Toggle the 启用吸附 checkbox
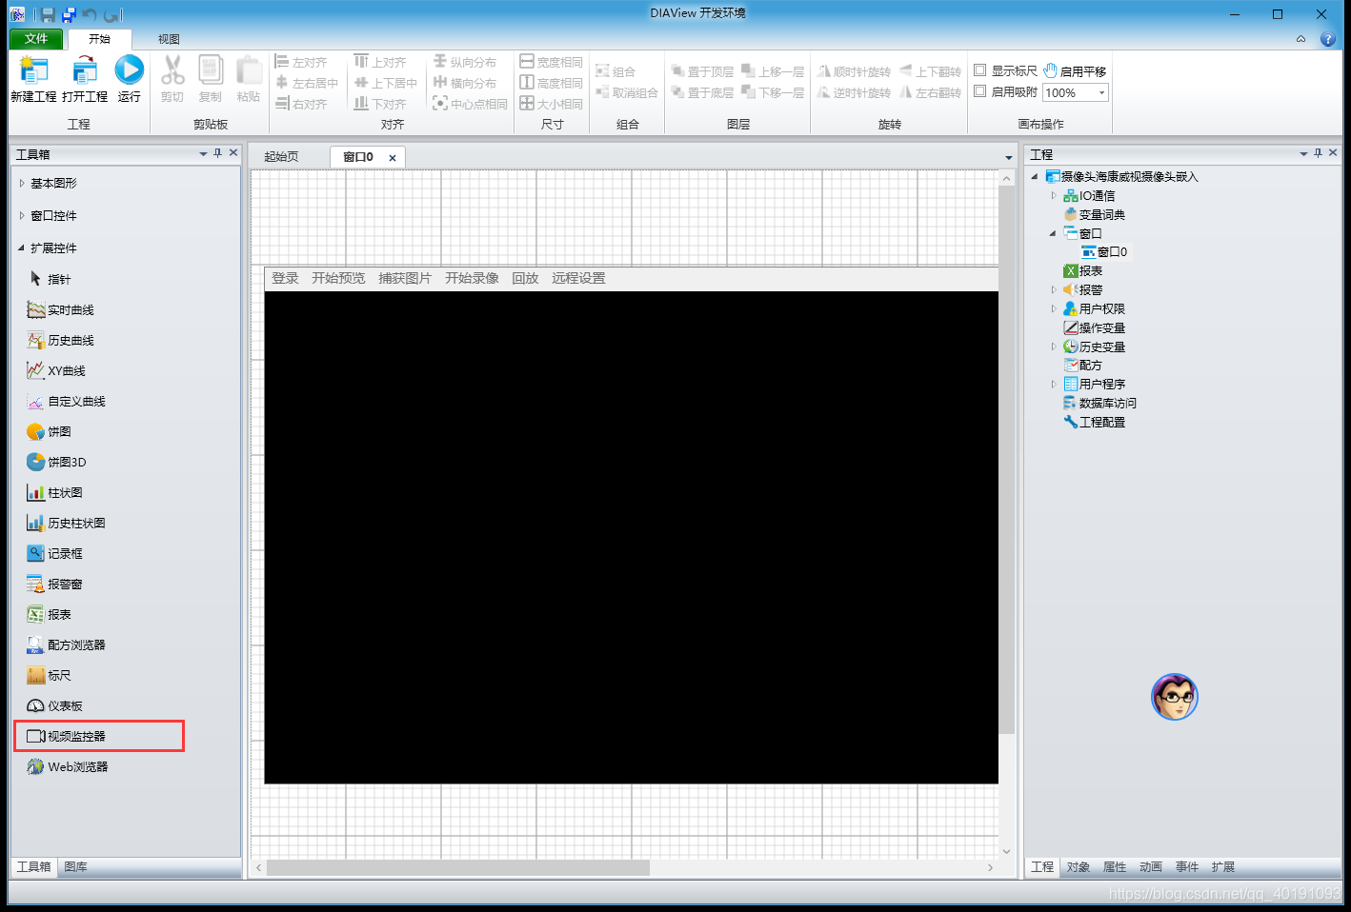Viewport: 1351px width, 912px height. (x=979, y=91)
